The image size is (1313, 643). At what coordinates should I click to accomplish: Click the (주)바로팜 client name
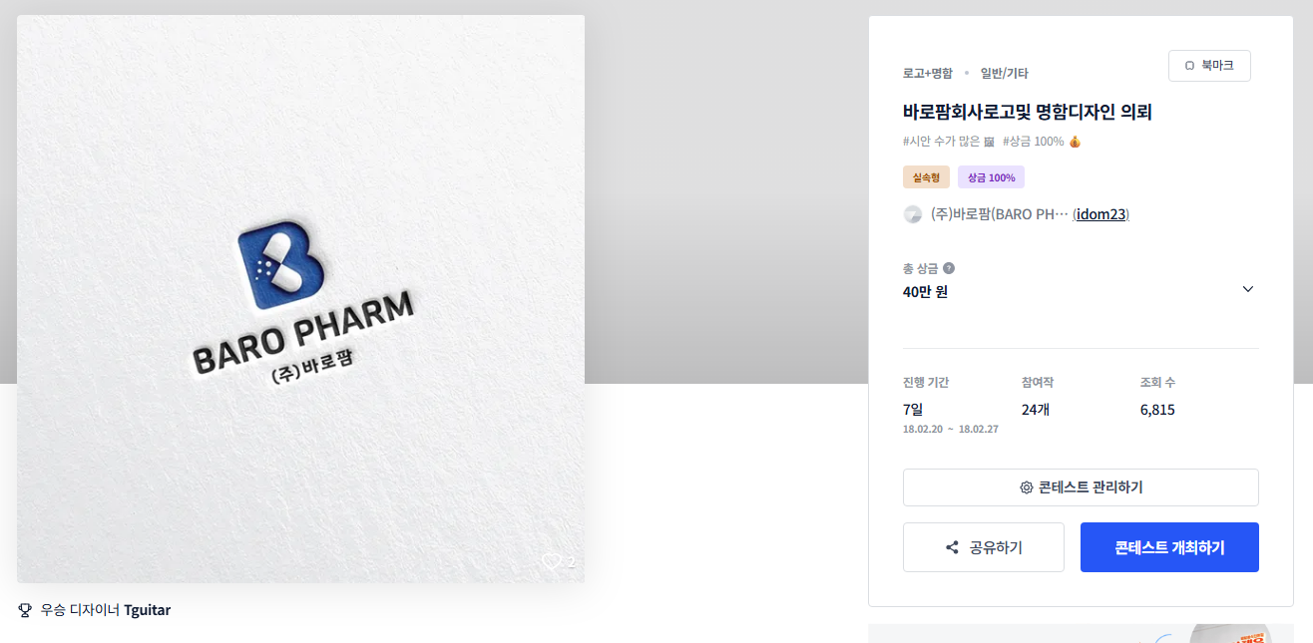coord(1000,214)
